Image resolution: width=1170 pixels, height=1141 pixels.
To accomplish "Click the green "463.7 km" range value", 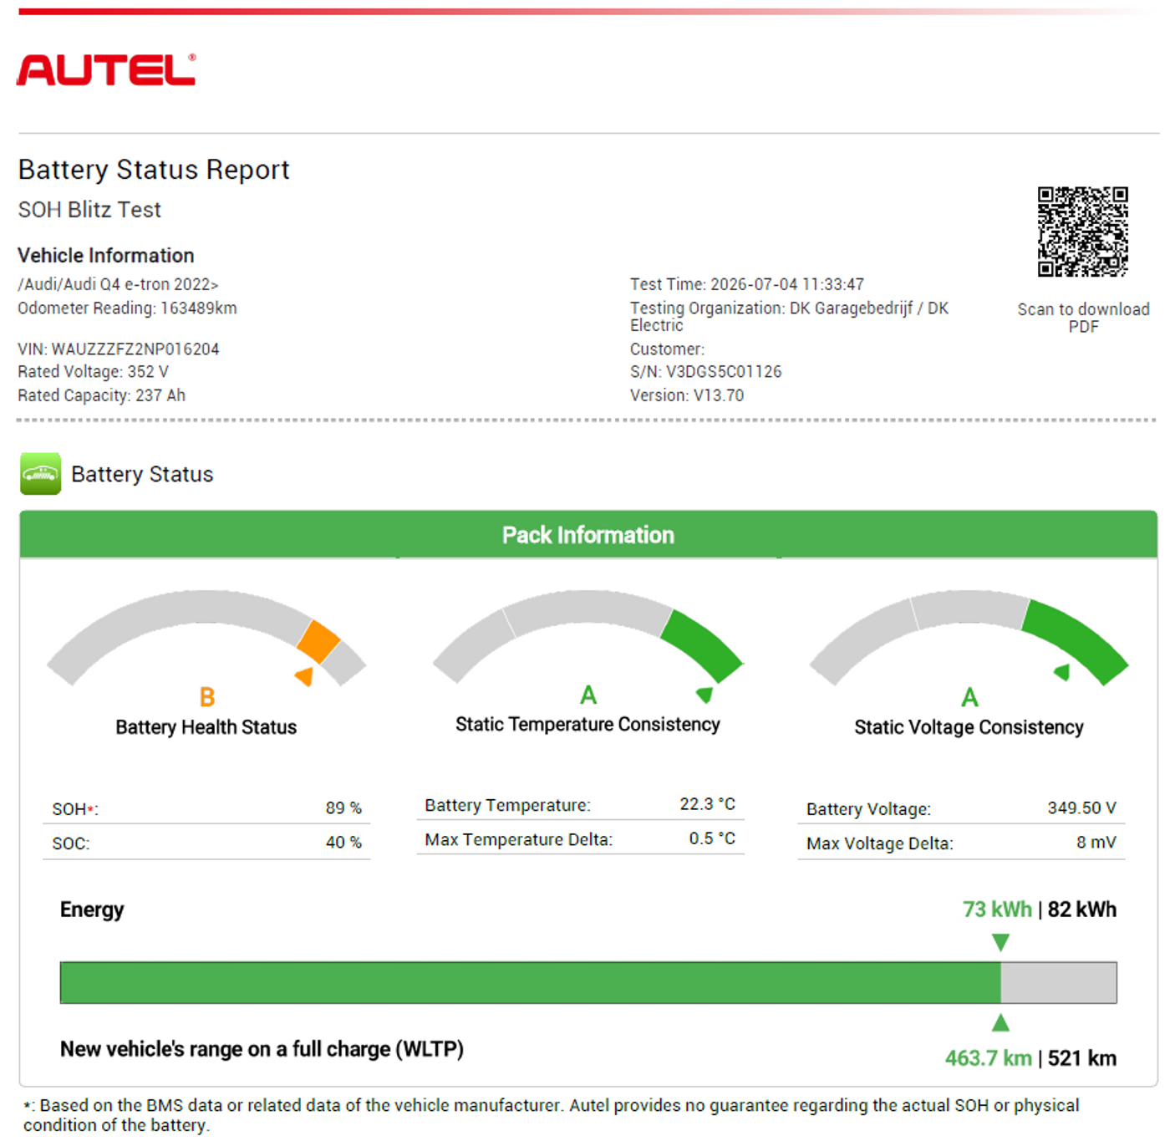I will coord(989,1058).
